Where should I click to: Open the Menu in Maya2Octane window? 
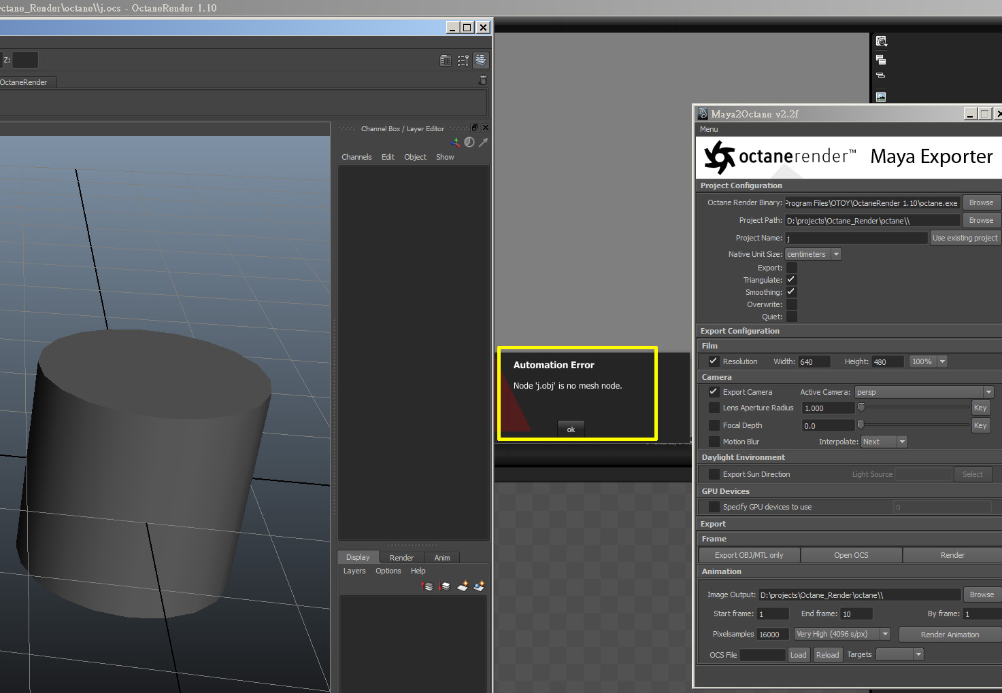click(x=709, y=129)
